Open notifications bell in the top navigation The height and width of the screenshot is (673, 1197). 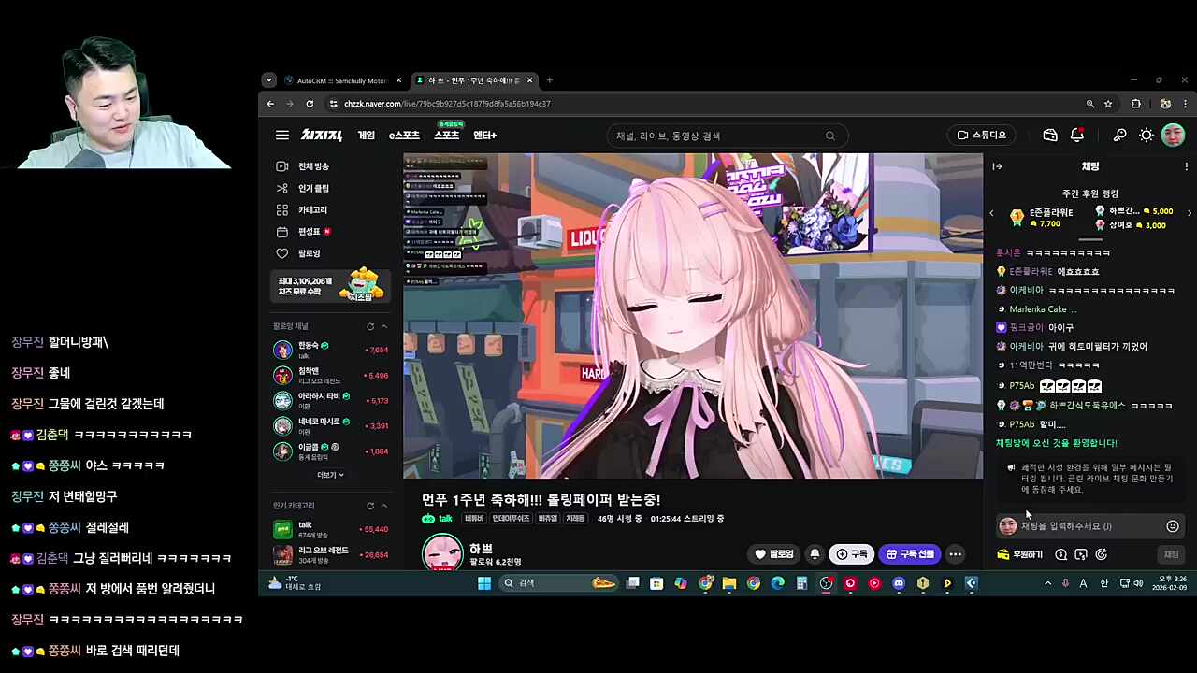[1077, 135]
